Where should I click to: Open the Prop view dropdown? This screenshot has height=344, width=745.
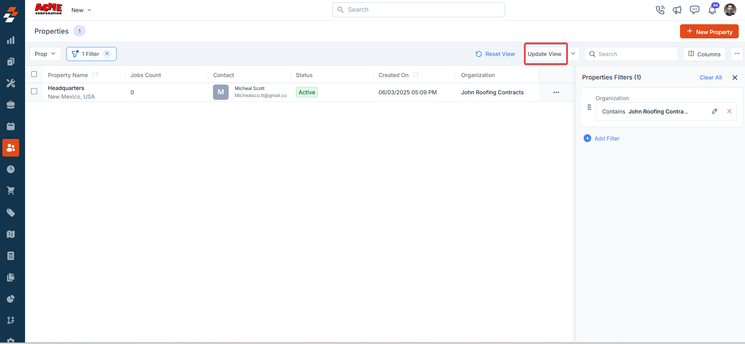[45, 54]
